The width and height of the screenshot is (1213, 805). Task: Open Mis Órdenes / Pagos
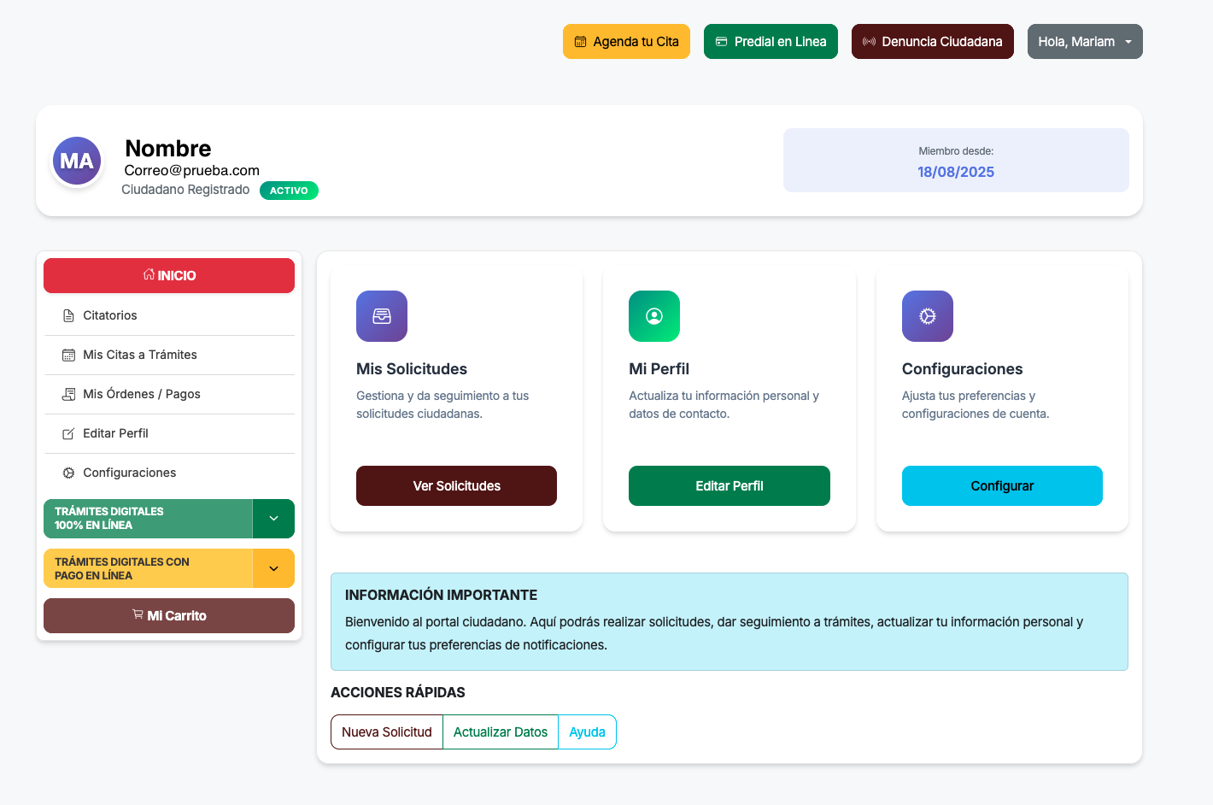coord(169,394)
